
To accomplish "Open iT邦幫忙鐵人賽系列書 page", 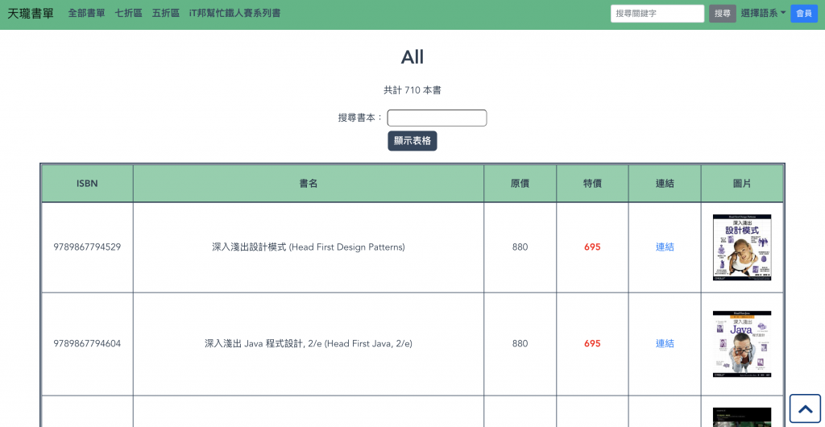I will pyautogui.click(x=234, y=14).
